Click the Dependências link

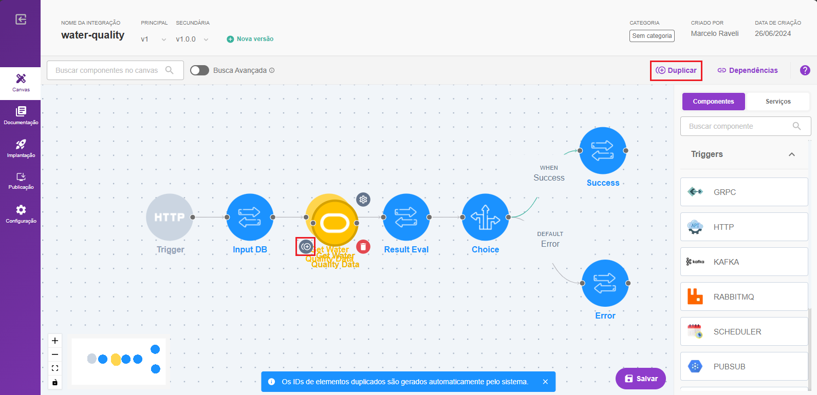[748, 70]
